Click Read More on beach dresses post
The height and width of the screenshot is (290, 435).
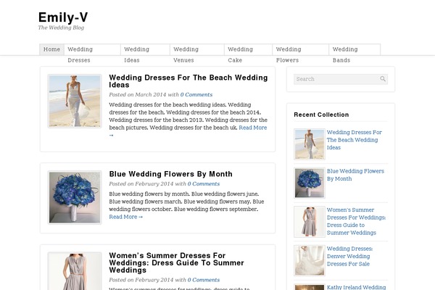point(253,128)
